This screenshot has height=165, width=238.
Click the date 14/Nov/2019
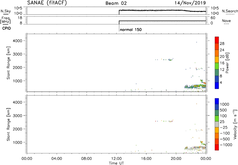point(190,3)
